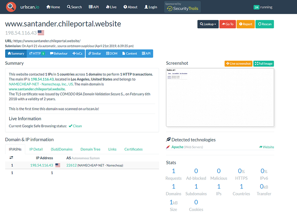Click the AS number 22612 link
297x219 pixels.
tap(71, 165)
